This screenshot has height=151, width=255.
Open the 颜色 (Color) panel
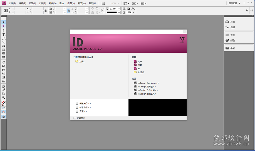click(230, 40)
